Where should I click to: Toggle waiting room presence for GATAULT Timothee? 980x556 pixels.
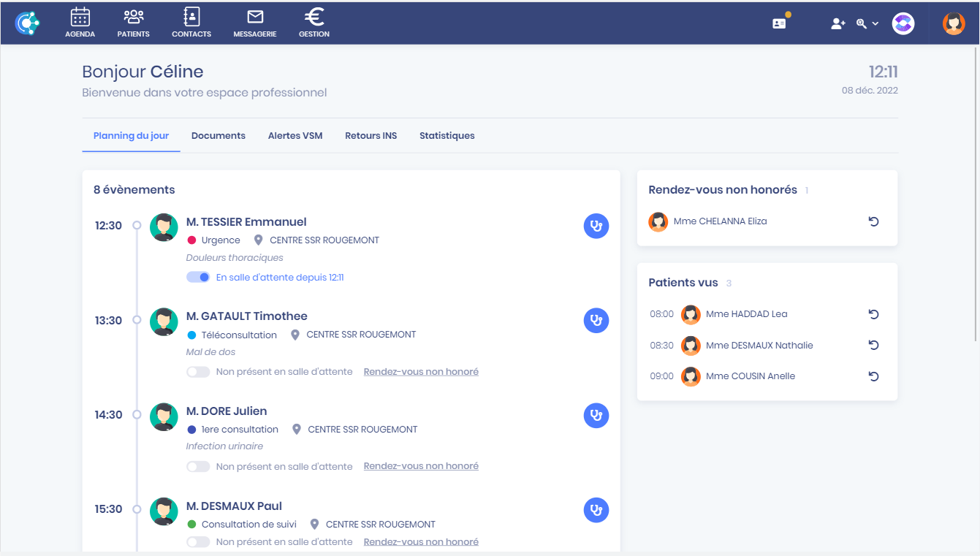pyautogui.click(x=198, y=372)
